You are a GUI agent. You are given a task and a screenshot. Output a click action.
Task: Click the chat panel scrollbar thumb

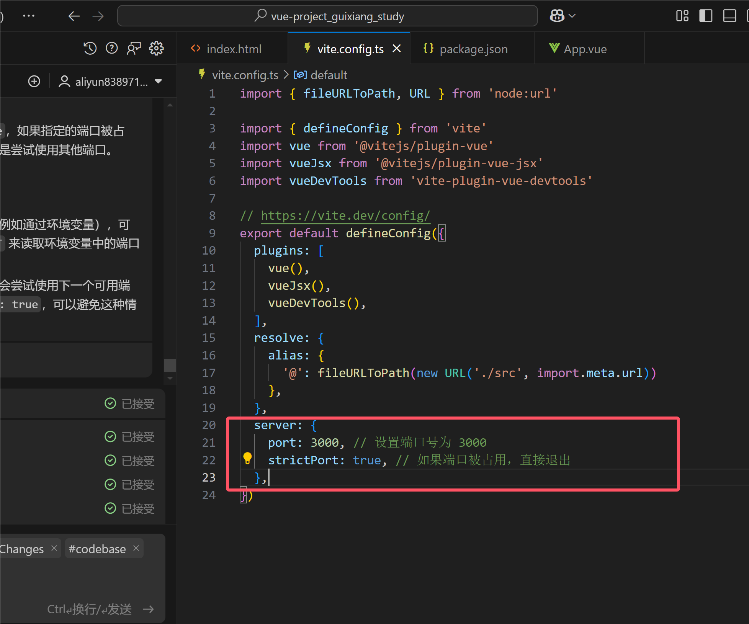[x=170, y=365]
